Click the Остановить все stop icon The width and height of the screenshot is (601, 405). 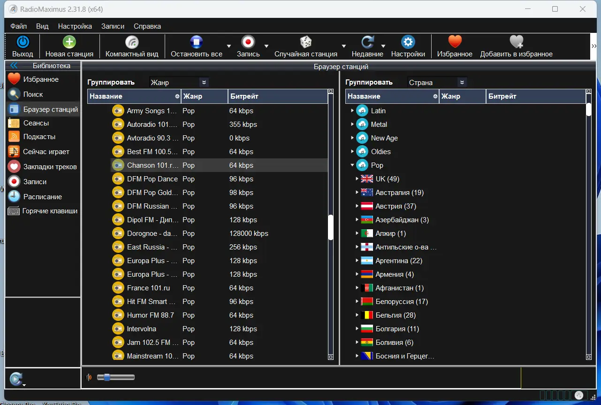coord(197,42)
